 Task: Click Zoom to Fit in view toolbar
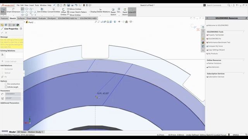[96, 22]
